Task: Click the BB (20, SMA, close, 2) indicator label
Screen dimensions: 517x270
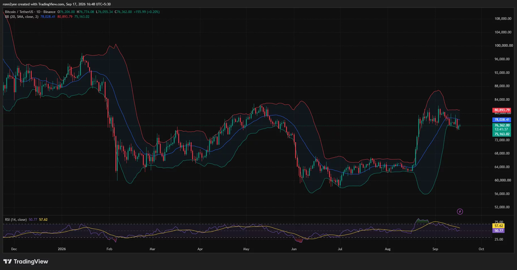Action: (x=22, y=17)
